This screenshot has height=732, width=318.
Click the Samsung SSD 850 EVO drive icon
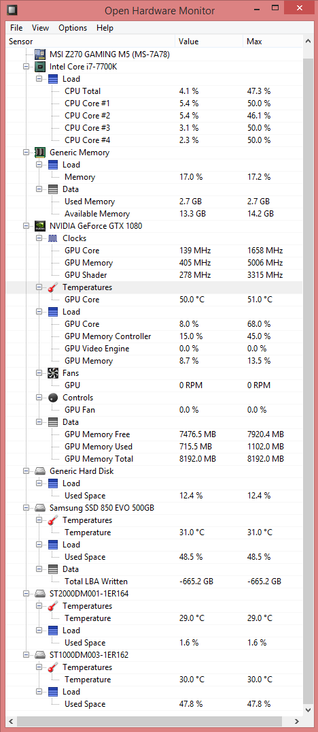pyautogui.click(x=41, y=508)
